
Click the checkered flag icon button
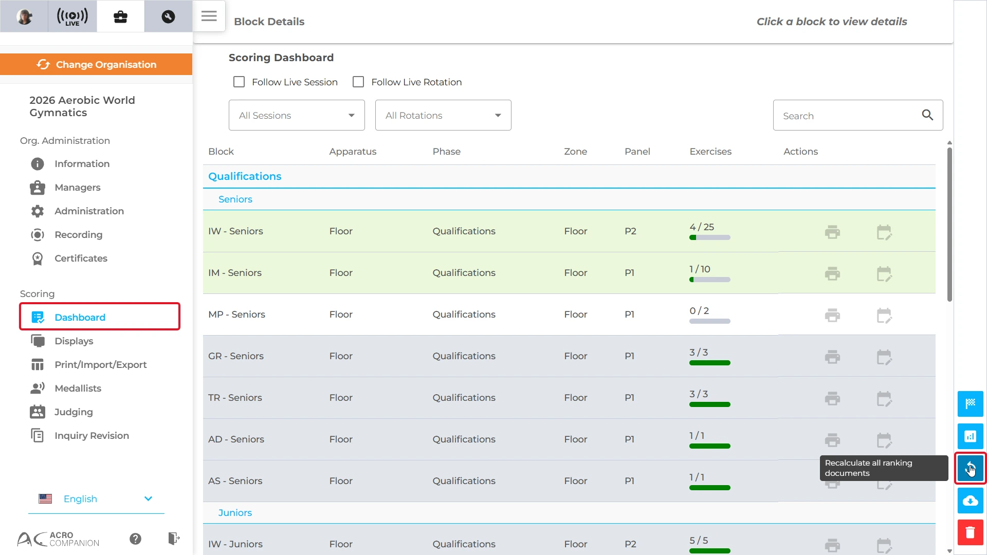coord(970,404)
